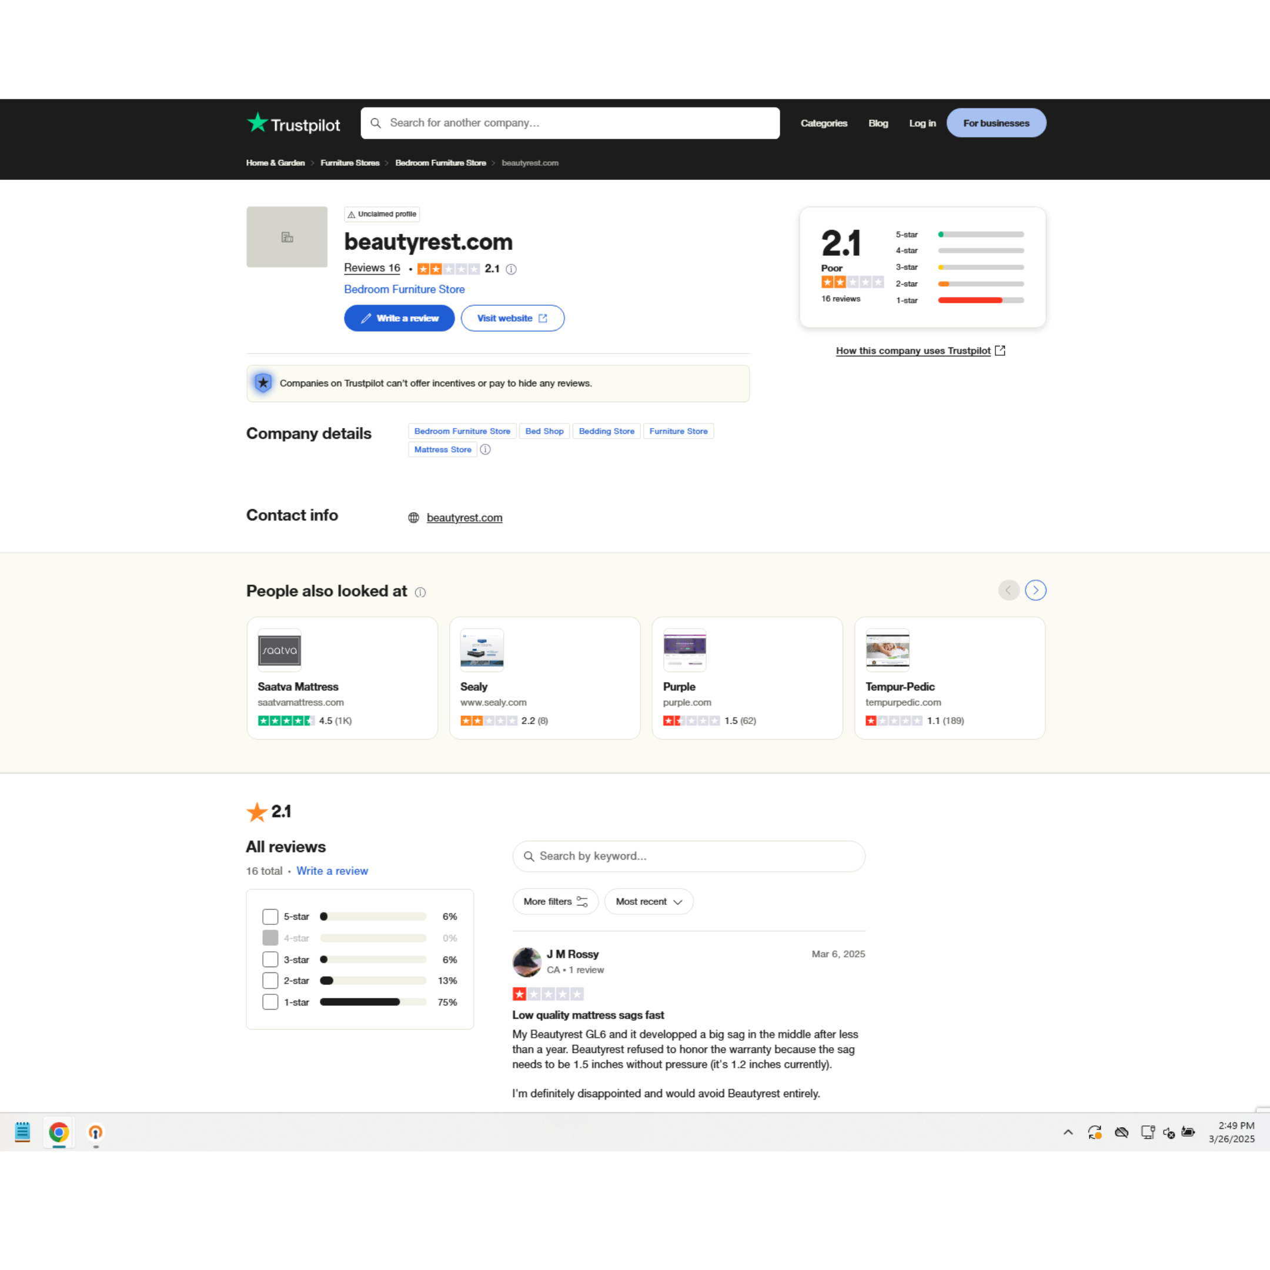Viewport: 1270px width, 1270px height.
Task: Open the Bedroom Furniture Store link under title
Action: (405, 289)
